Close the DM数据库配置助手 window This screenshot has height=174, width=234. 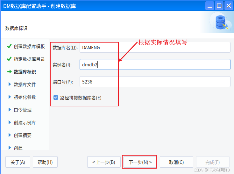click(229, 6)
